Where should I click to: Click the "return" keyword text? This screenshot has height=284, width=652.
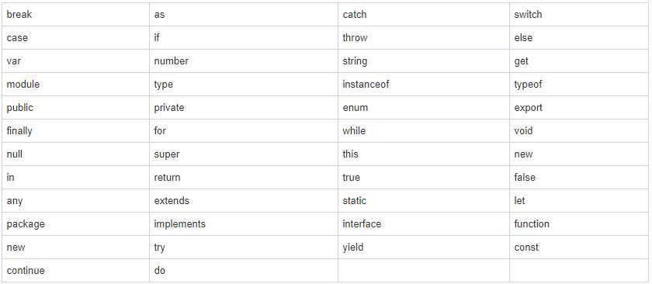tap(167, 178)
